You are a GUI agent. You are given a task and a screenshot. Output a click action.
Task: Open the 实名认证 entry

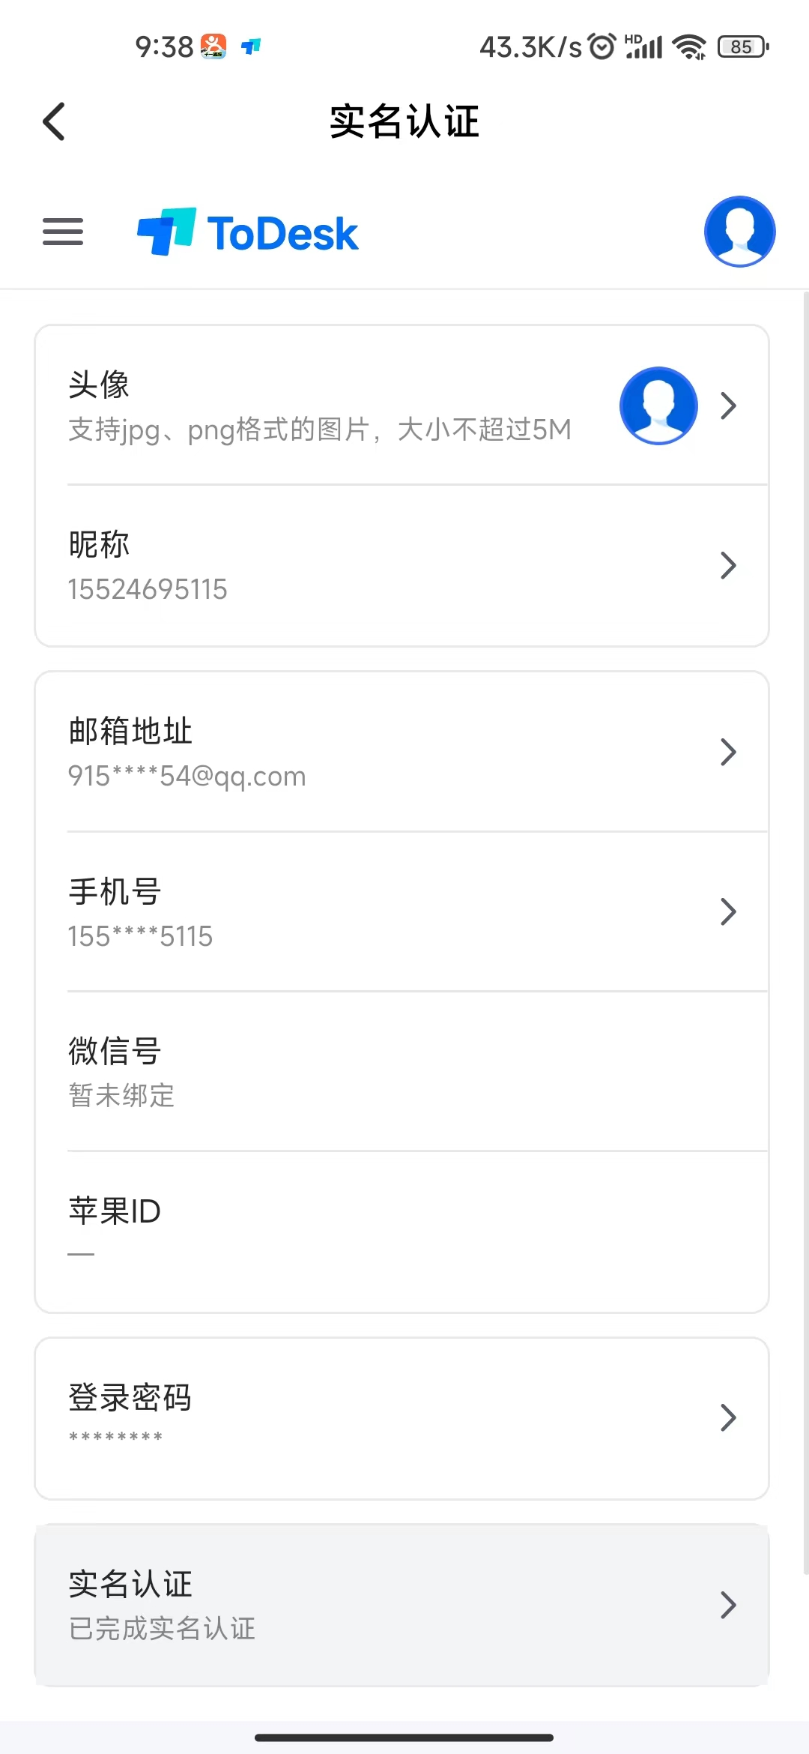[x=402, y=1605]
